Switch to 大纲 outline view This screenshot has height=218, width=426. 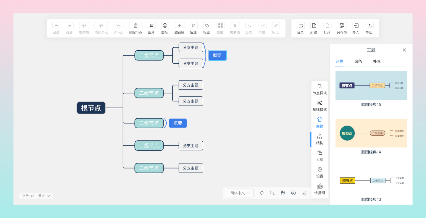tap(319, 156)
